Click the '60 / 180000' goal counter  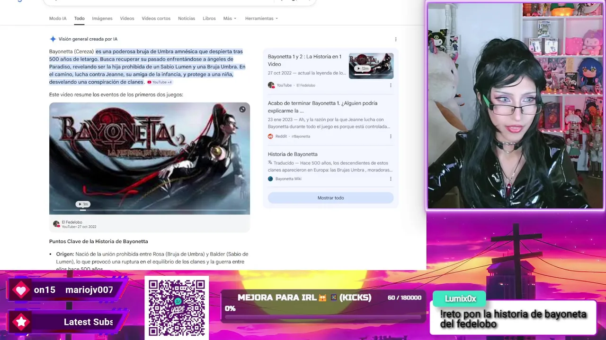coord(404,297)
